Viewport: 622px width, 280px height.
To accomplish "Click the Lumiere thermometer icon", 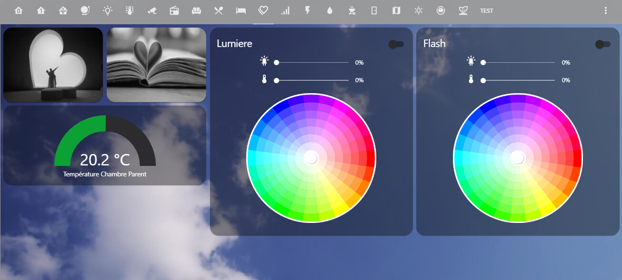I will (264, 79).
